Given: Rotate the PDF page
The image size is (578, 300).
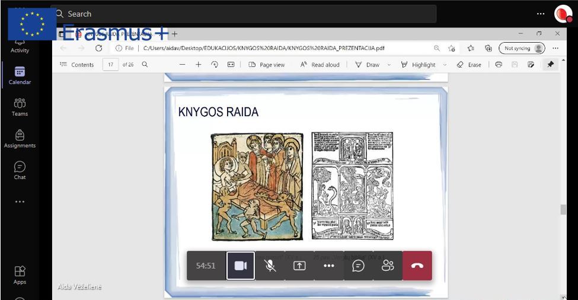Looking at the screenshot, I should tap(215, 65).
